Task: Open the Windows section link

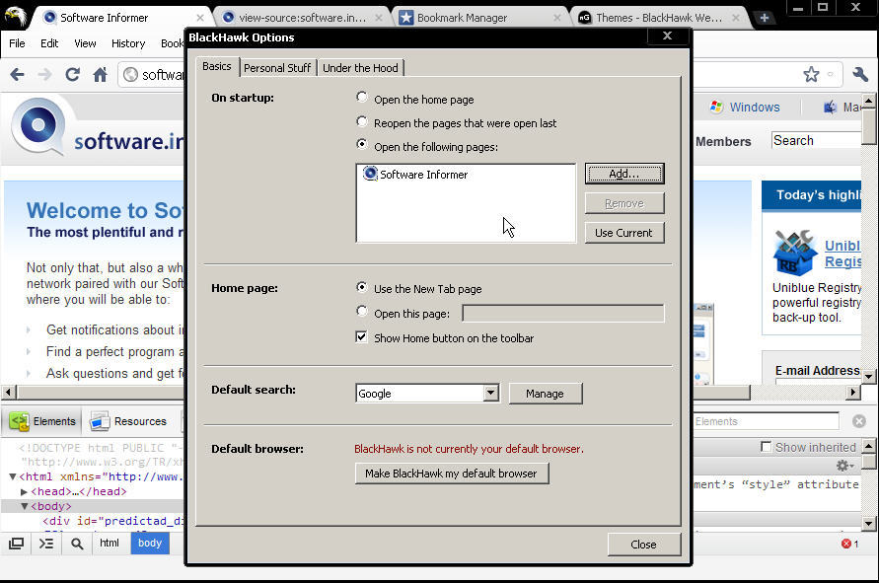Action: click(x=755, y=108)
